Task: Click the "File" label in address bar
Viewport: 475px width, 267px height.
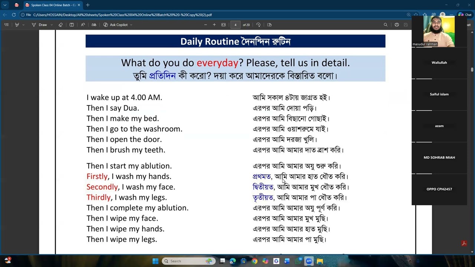Action: tap(29, 15)
